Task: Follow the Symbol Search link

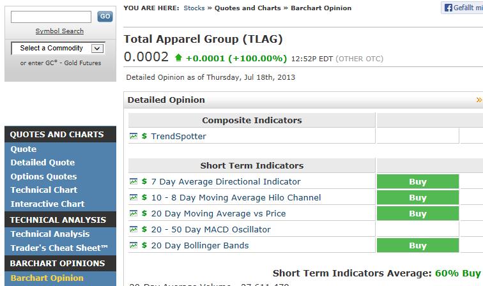Action: point(59,31)
